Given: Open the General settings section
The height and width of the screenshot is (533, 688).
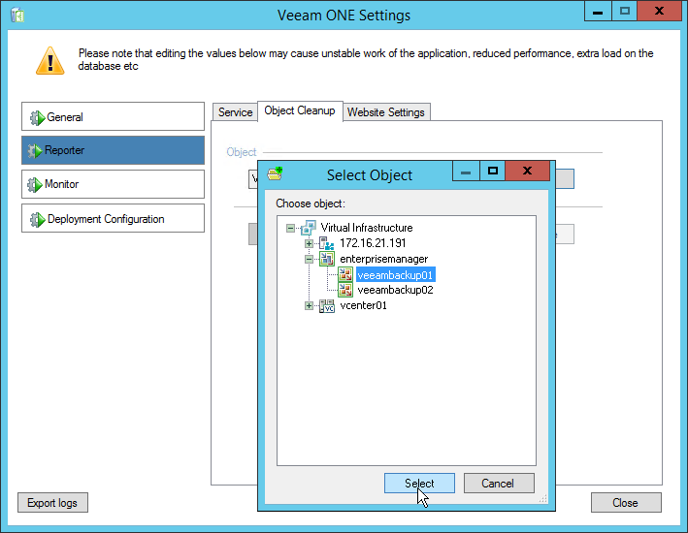Looking at the screenshot, I should 113,116.
